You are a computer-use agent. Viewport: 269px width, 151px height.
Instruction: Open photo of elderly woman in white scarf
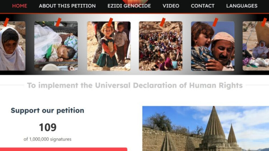12,46
